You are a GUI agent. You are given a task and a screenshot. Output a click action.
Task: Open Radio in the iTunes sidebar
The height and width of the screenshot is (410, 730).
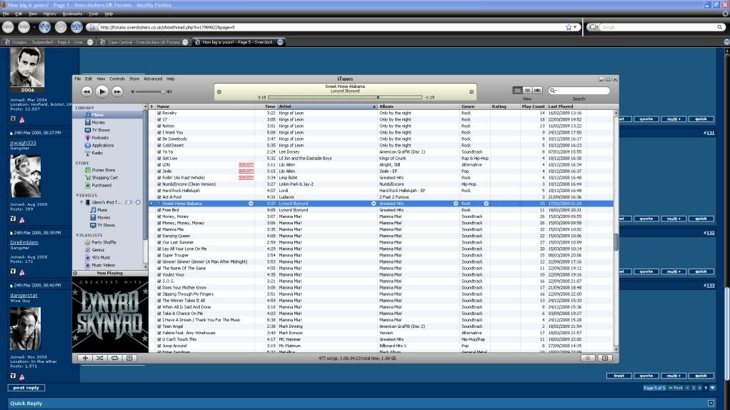click(x=97, y=153)
